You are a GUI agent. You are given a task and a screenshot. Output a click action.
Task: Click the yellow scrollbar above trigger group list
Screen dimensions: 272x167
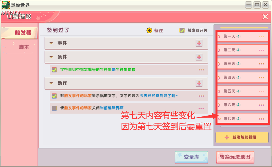coord(244,28)
